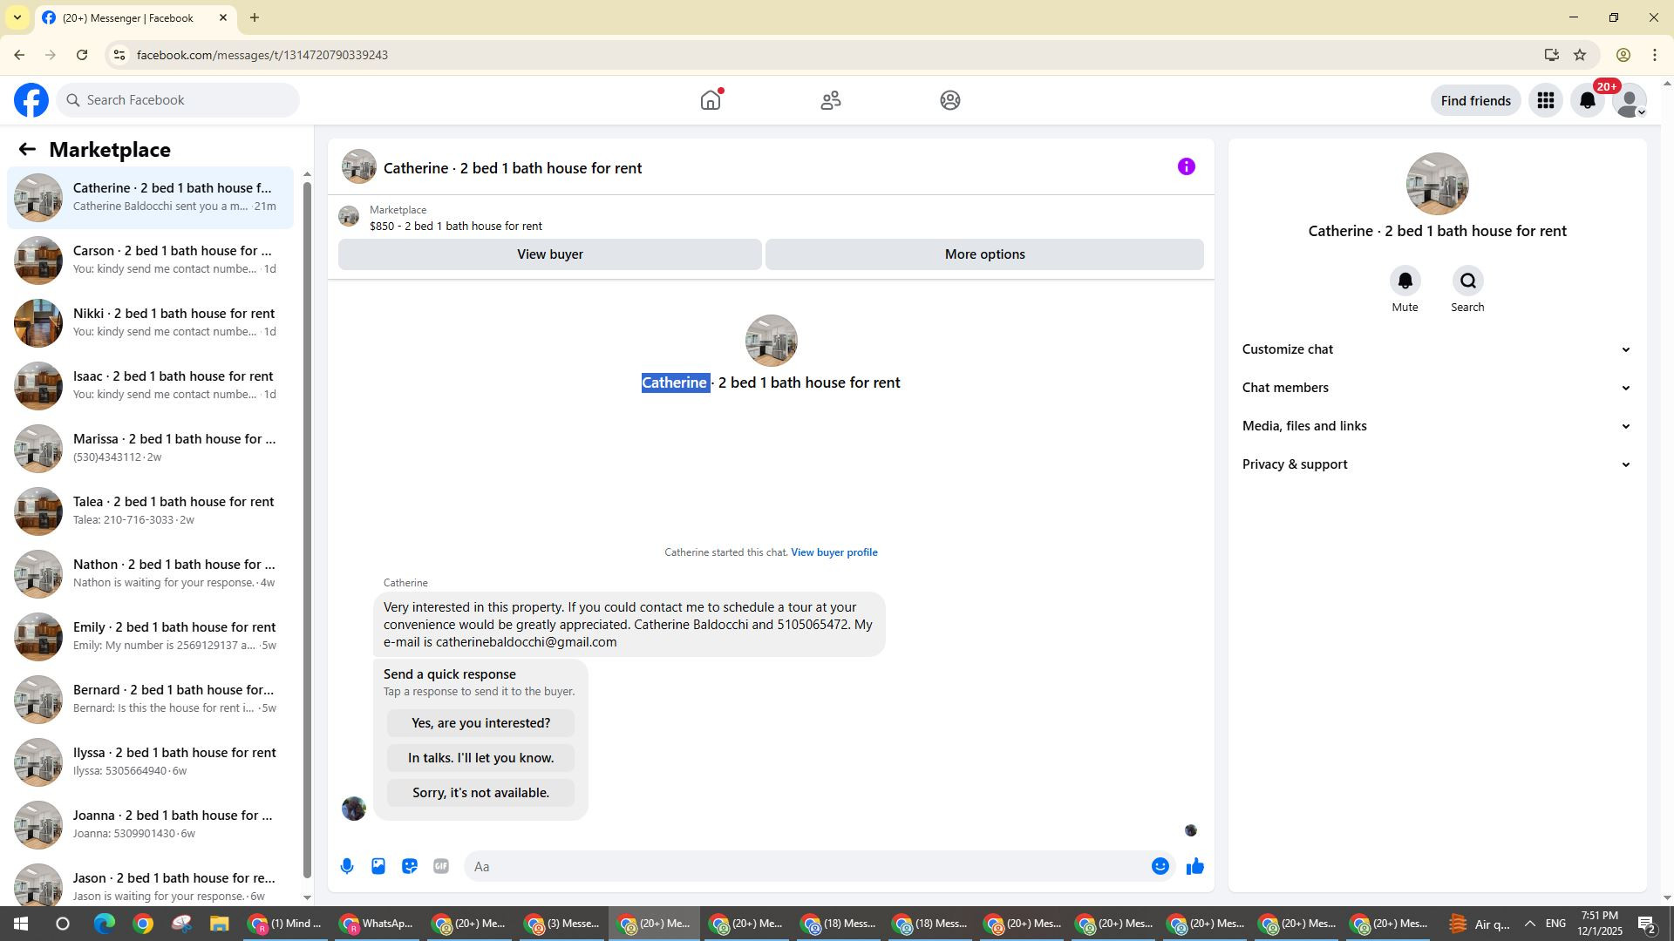This screenshot has height=941, width=1674.
Task: Open View buyer profile link
Action: 834,552
